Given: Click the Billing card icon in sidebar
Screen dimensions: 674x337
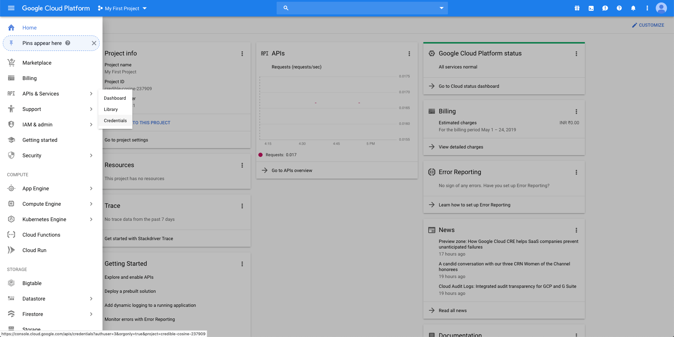Looking at the screenshot, I should [11, 78].
